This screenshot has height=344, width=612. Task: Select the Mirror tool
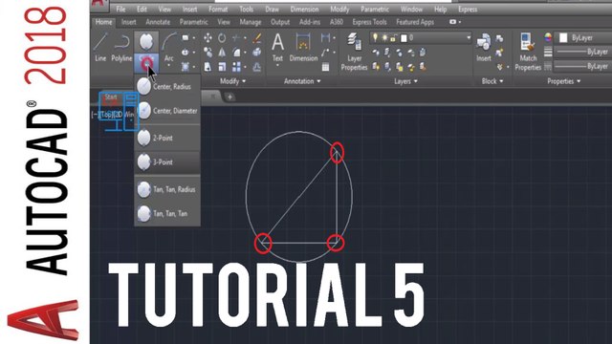(222, 53)
